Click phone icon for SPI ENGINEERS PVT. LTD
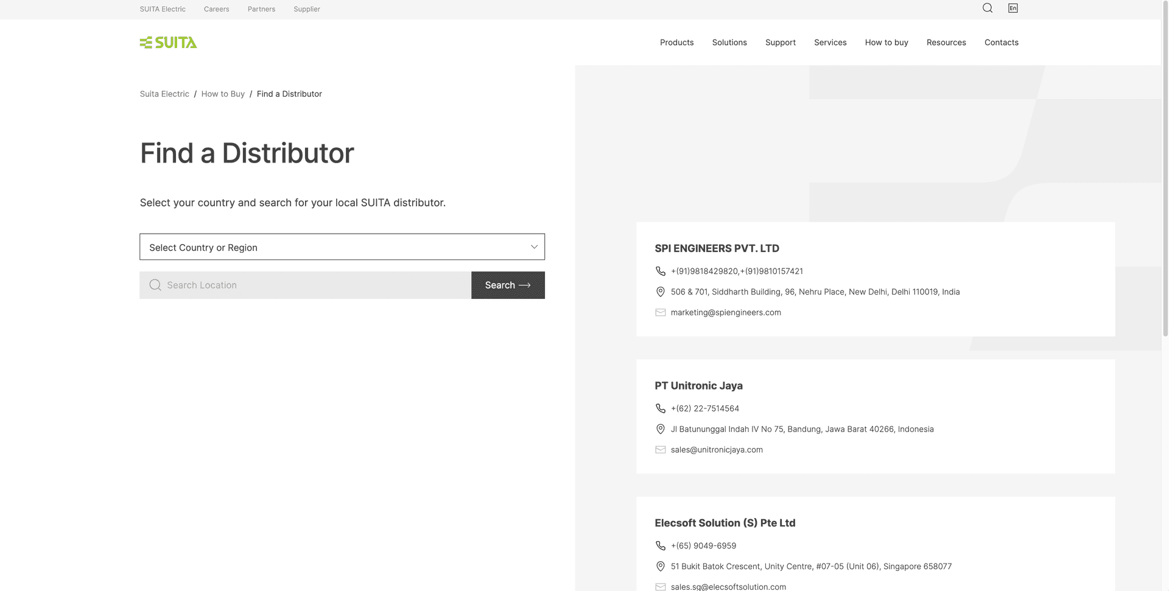Screen dimensions: 1169x591 coord(660,271)
